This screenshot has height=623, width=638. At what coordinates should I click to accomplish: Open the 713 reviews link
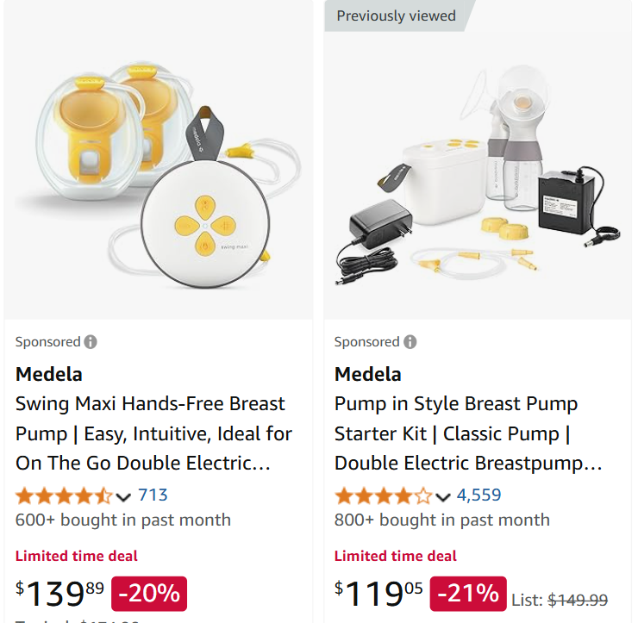tap(153, 495)
